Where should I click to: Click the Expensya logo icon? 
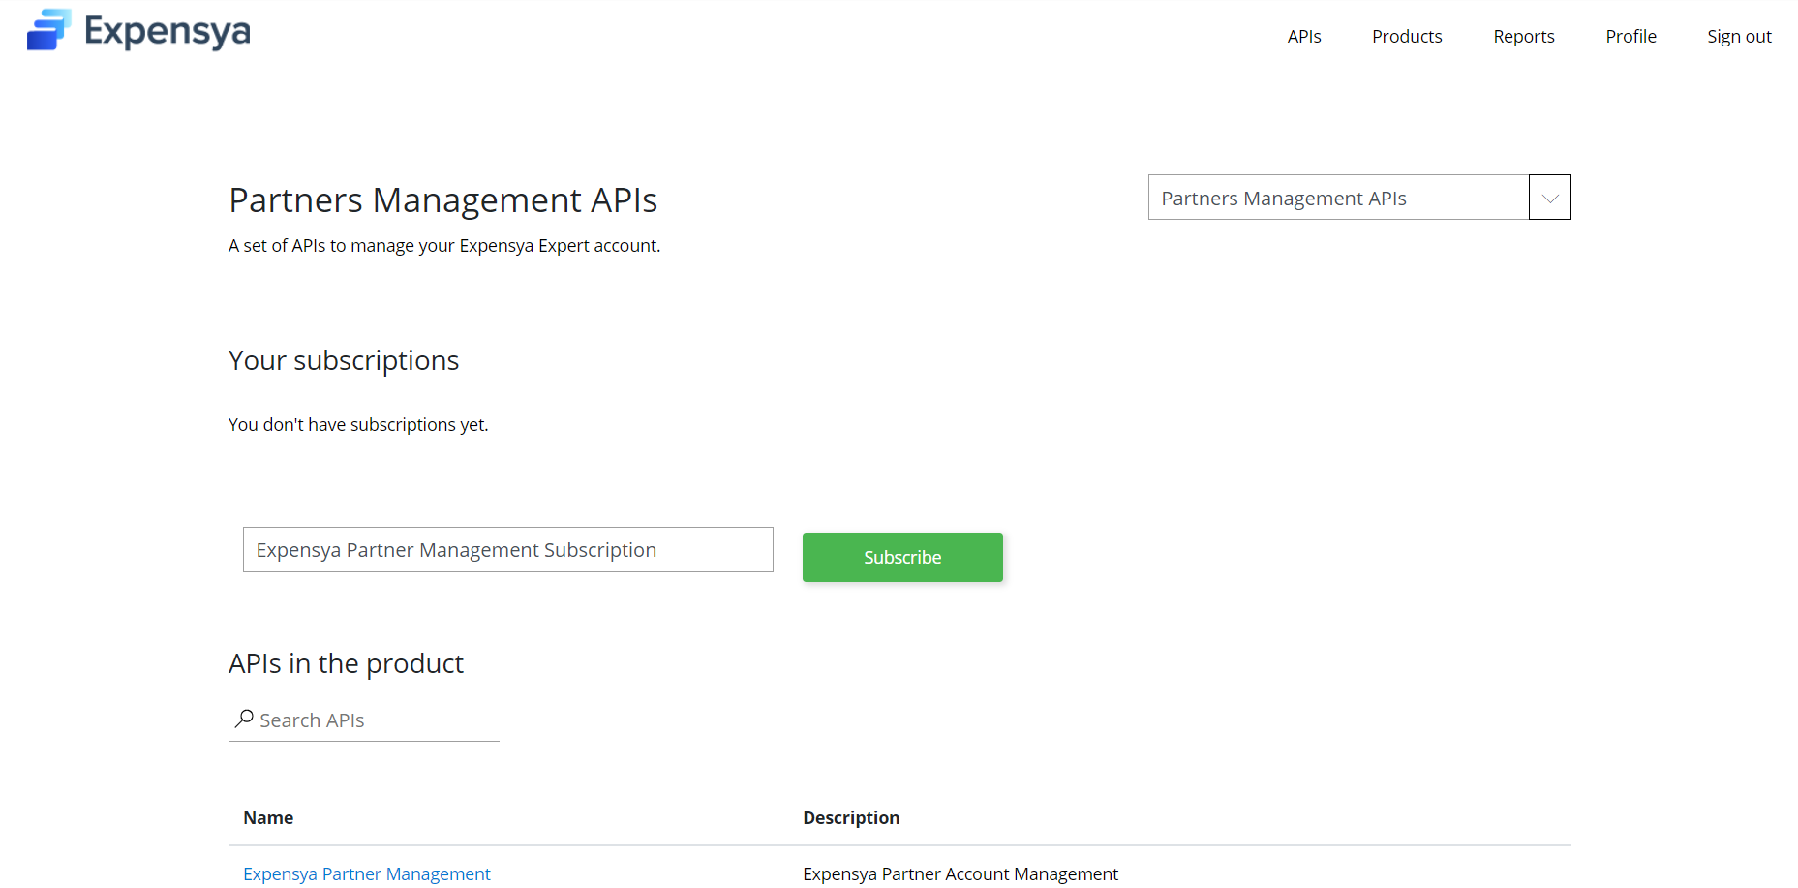(48, 30)
